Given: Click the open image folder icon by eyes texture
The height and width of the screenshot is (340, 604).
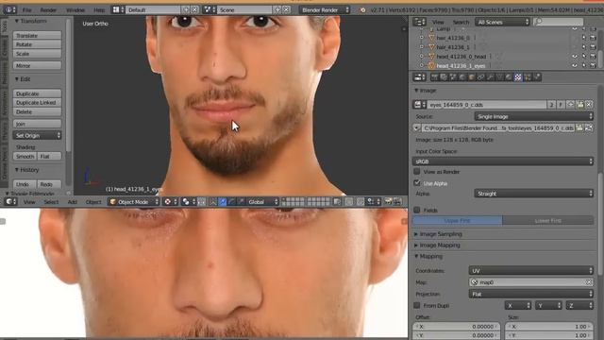Looking at the screenshot, I should [x=579, y=105].
